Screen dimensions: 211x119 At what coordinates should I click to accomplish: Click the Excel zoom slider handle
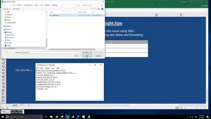coord(196,108)
